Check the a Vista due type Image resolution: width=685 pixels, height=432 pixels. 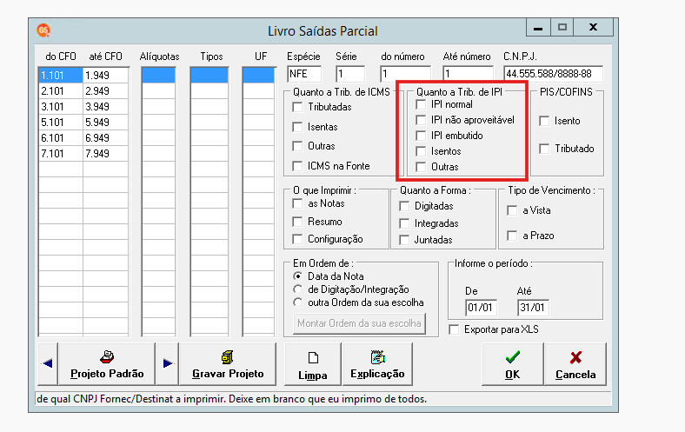point(512,210)
